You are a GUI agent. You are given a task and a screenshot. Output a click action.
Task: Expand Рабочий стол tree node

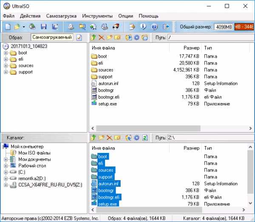(x=6, y=166)
